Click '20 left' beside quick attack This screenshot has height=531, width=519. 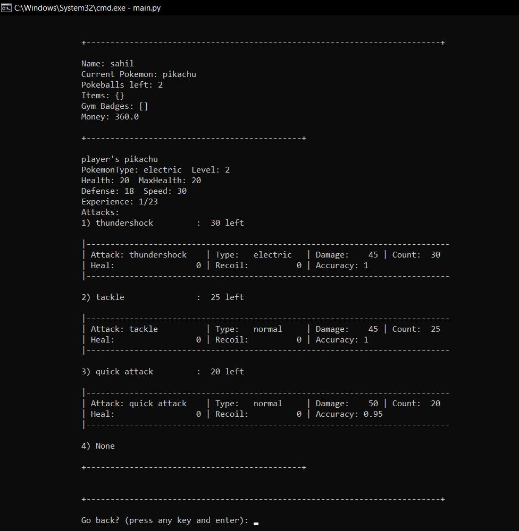pyautogui.click(x=227, y=372)
